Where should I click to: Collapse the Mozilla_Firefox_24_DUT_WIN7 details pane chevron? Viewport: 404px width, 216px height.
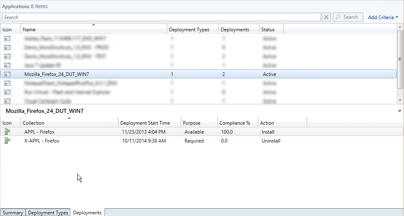[400, 110]
